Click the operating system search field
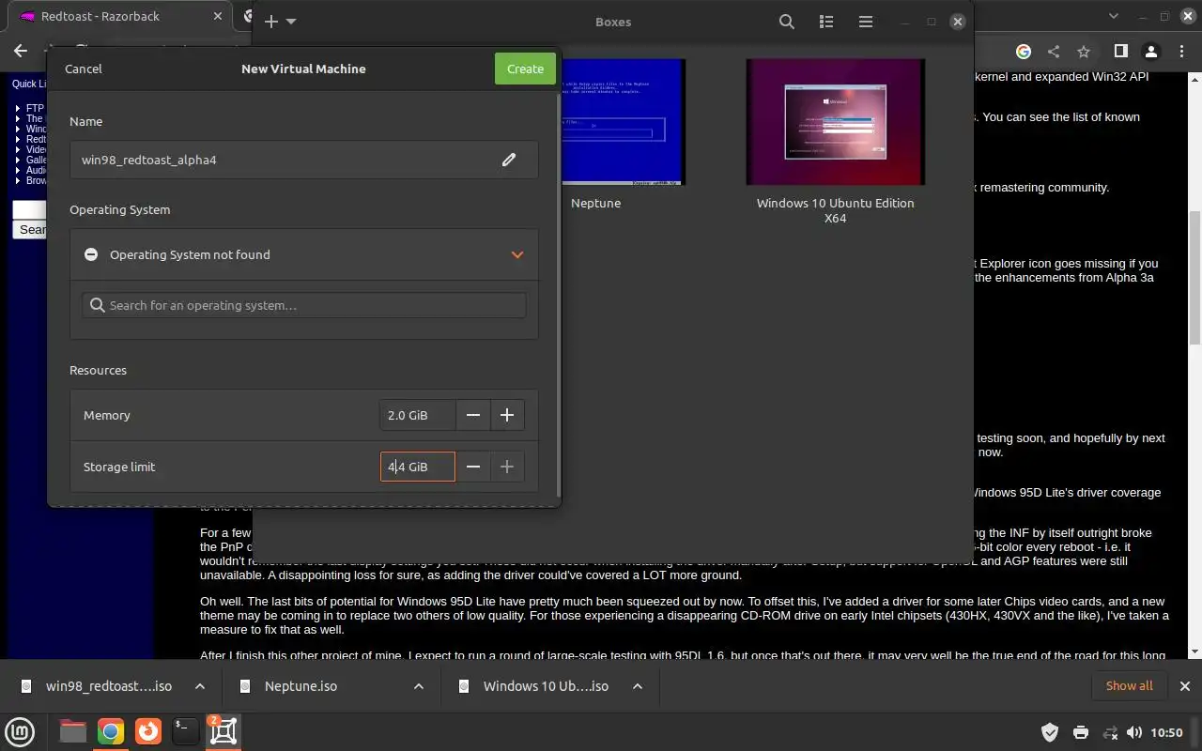The width and height of the screenshot is (1202, 751). click(304, 305)
